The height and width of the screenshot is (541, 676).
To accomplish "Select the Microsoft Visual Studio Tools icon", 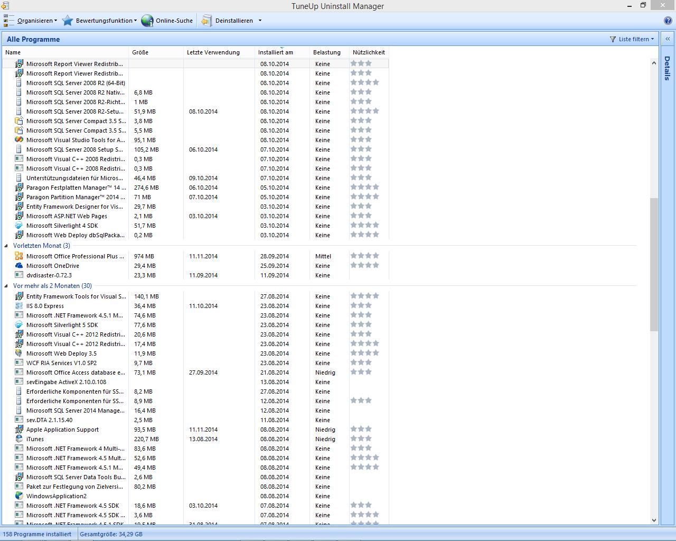I will click(19, 140).
